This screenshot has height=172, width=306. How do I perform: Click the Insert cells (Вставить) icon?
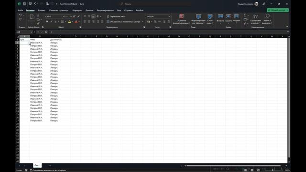(220, 16)
